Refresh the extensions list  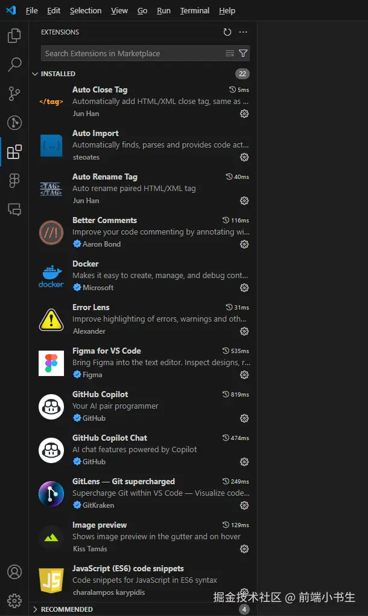click(227, 32)
